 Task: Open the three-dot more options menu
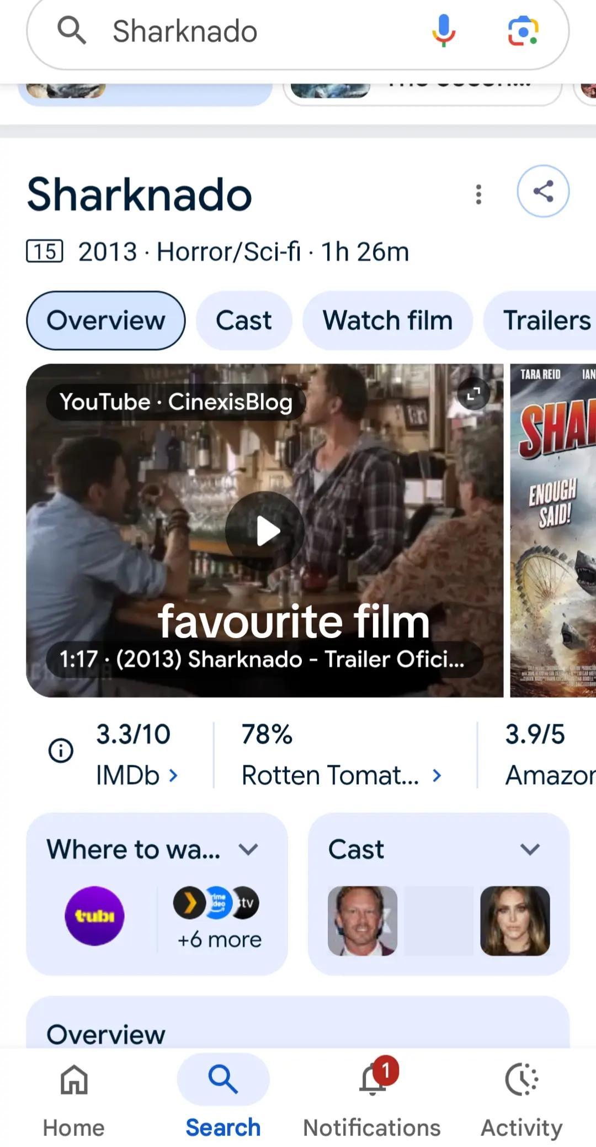[478, 194]
